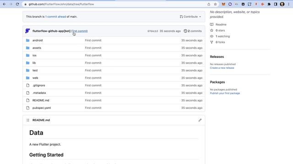Click the lib folder icon

point(27,63)
